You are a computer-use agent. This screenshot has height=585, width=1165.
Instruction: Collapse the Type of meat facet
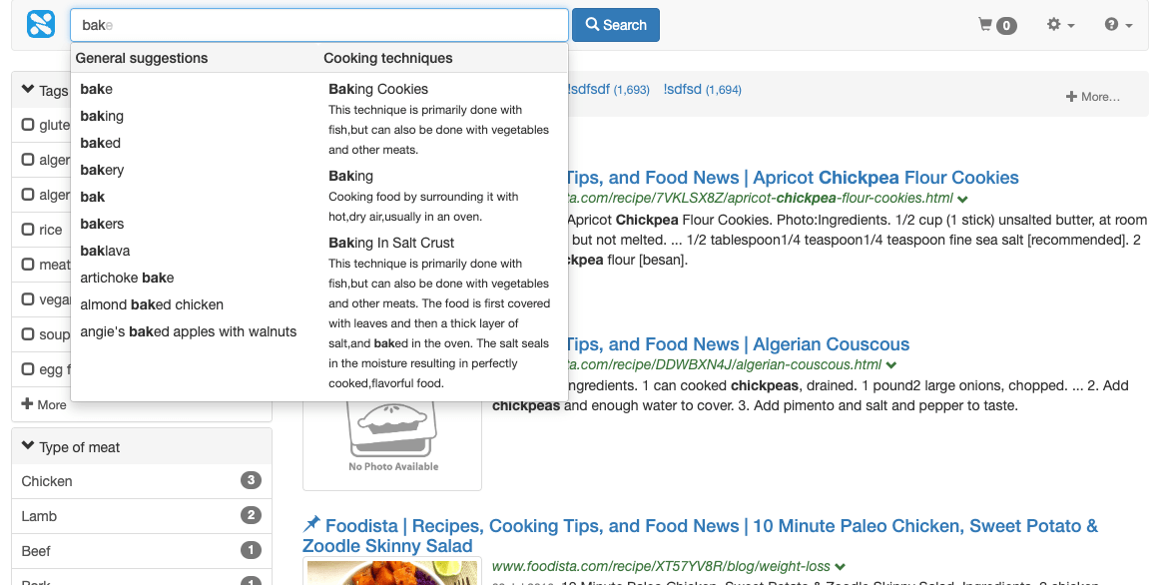point(28,447)
